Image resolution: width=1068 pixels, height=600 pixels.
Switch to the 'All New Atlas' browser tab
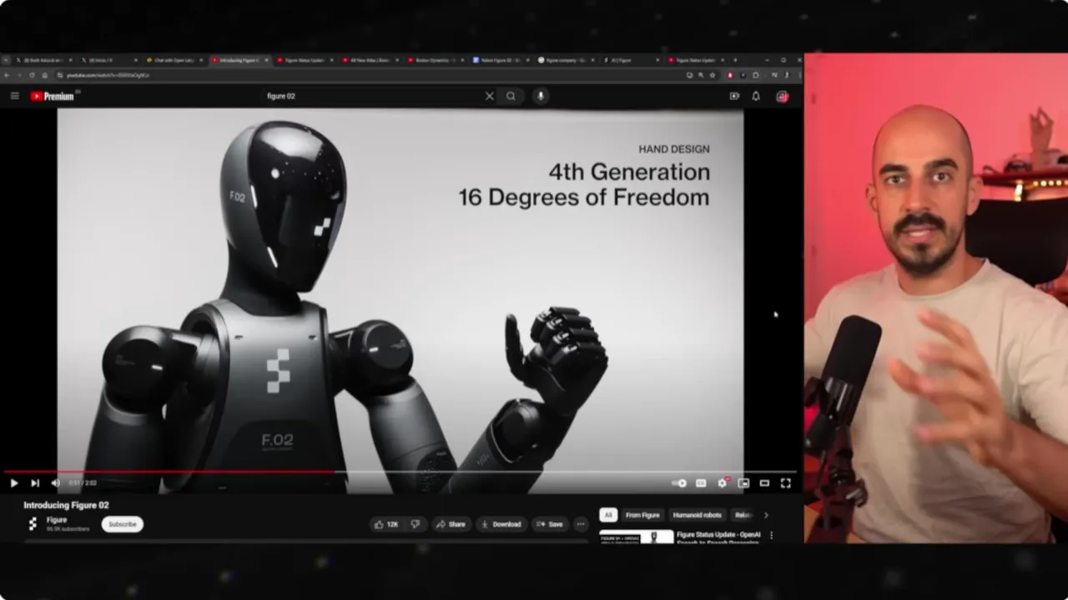(370, 60)
